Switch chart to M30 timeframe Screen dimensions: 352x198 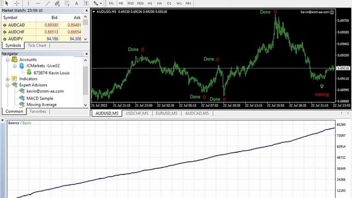coord(140,3)
